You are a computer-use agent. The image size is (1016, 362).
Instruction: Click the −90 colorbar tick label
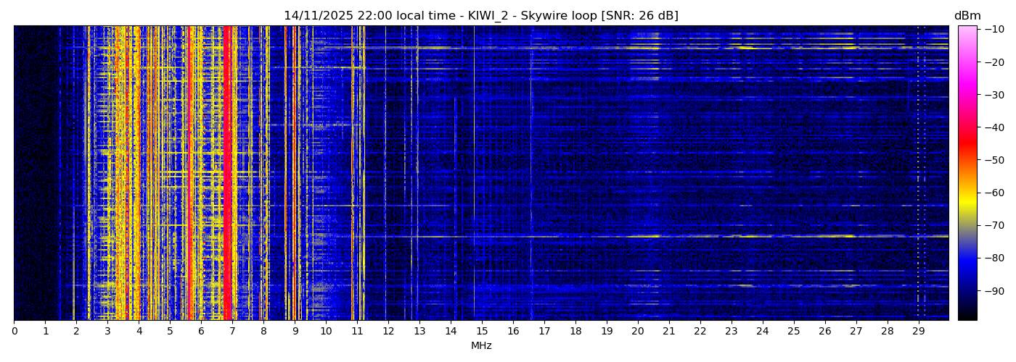pyautogui.click(x=994, y=291)
